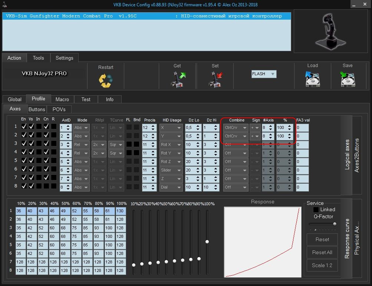This screenshot has width=372, height=286.
Task: Toggle Vs checkbox for axis 2
Action: 31,135
